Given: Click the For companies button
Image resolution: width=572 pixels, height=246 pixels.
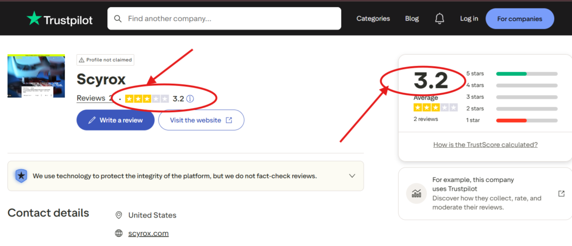Looking at the screenshot, I should point(519,18).
